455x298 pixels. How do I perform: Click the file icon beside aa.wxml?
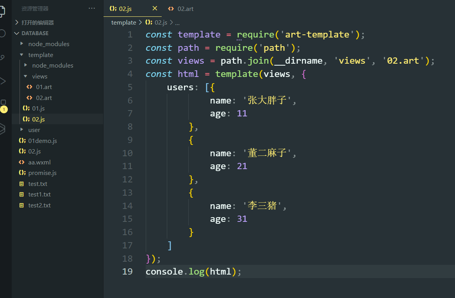point(21,162)
